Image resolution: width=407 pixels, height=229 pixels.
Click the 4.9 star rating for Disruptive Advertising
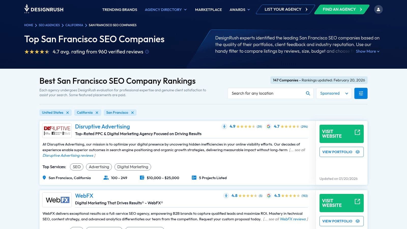point(246,126)
